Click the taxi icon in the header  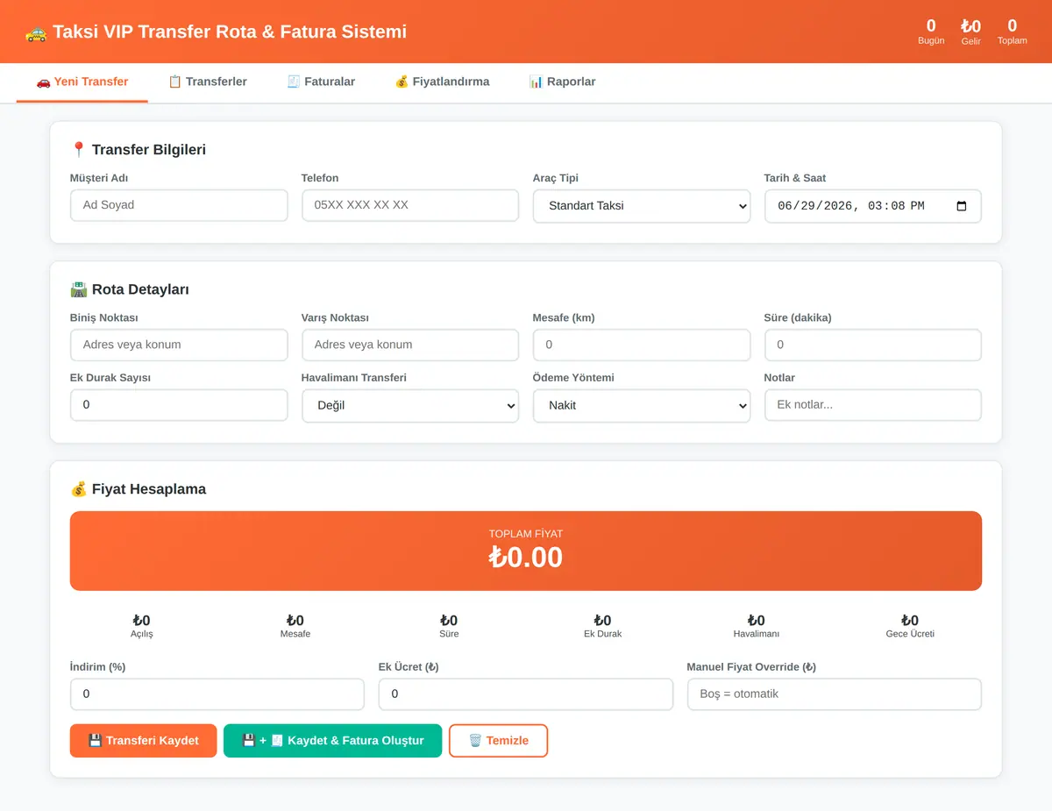pos(36,32)
